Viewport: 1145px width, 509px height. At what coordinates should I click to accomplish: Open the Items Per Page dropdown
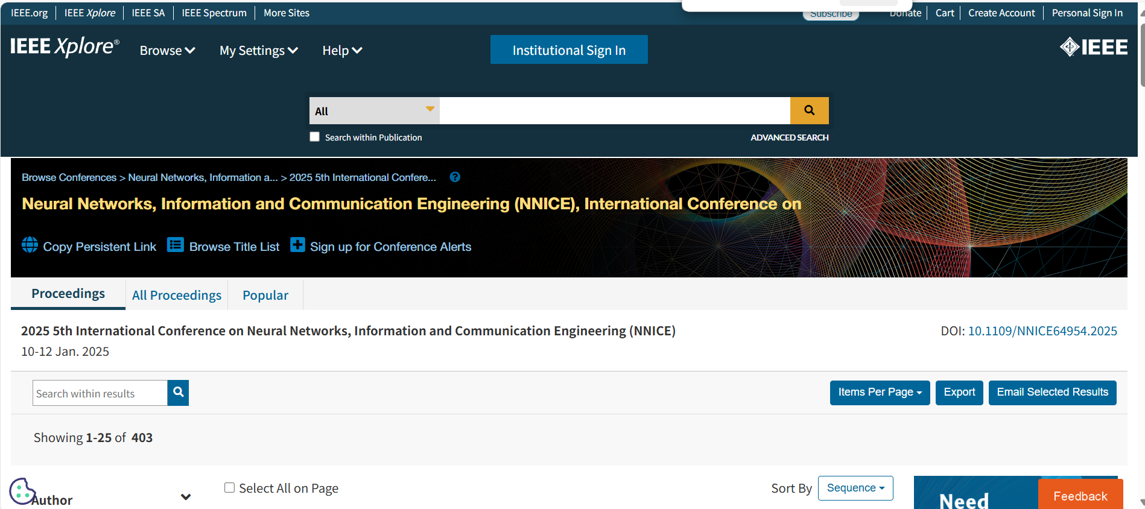point(880,393)
